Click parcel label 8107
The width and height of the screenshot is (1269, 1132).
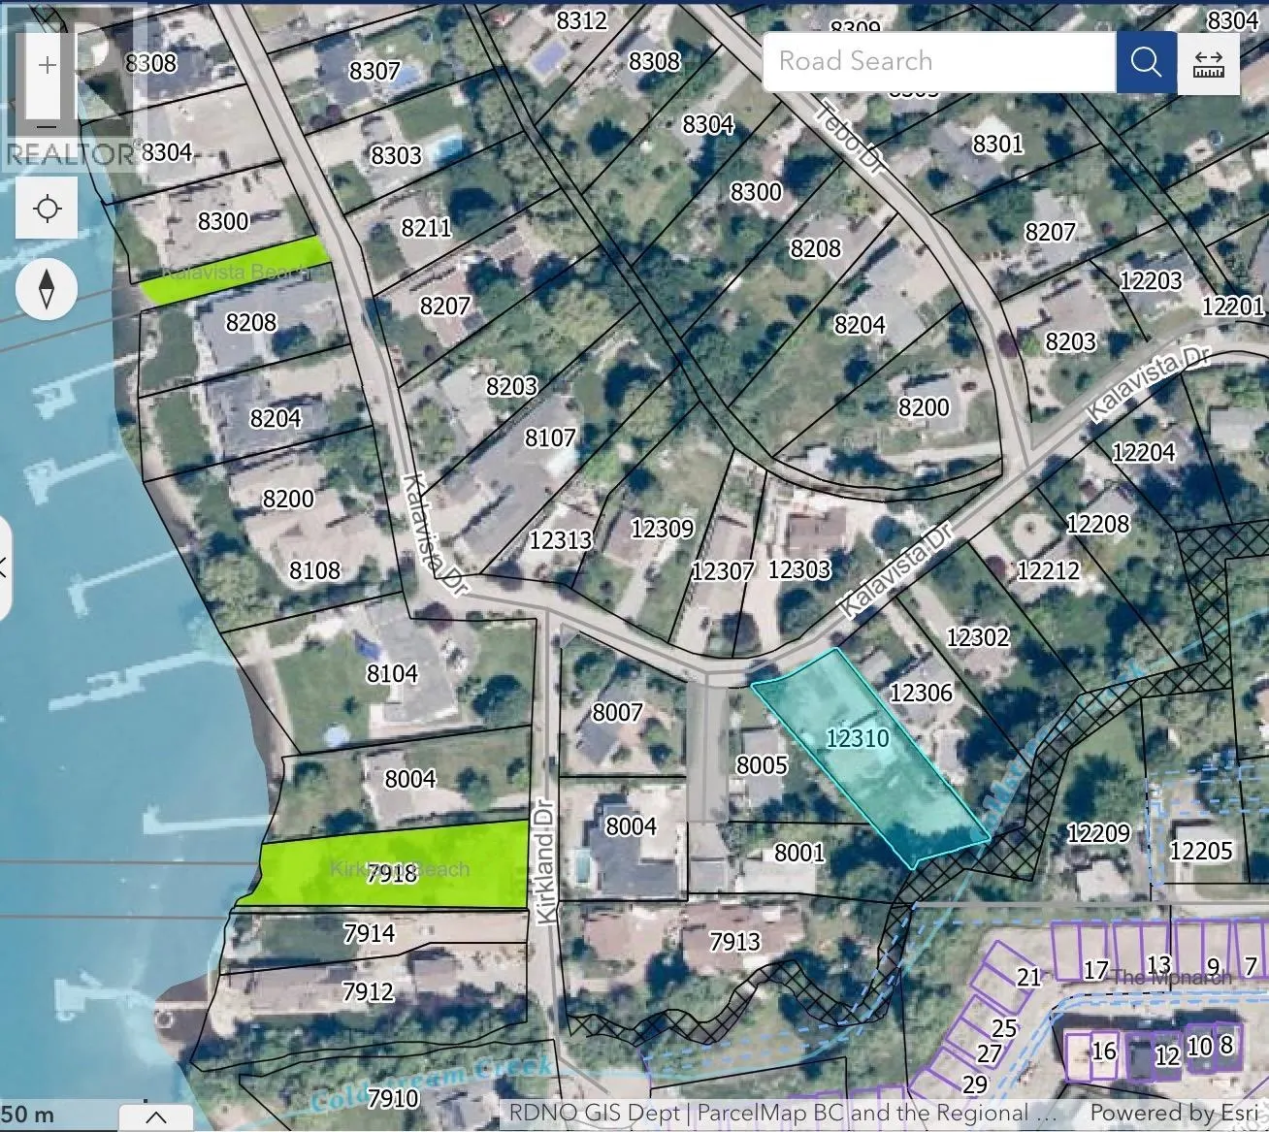550,438
